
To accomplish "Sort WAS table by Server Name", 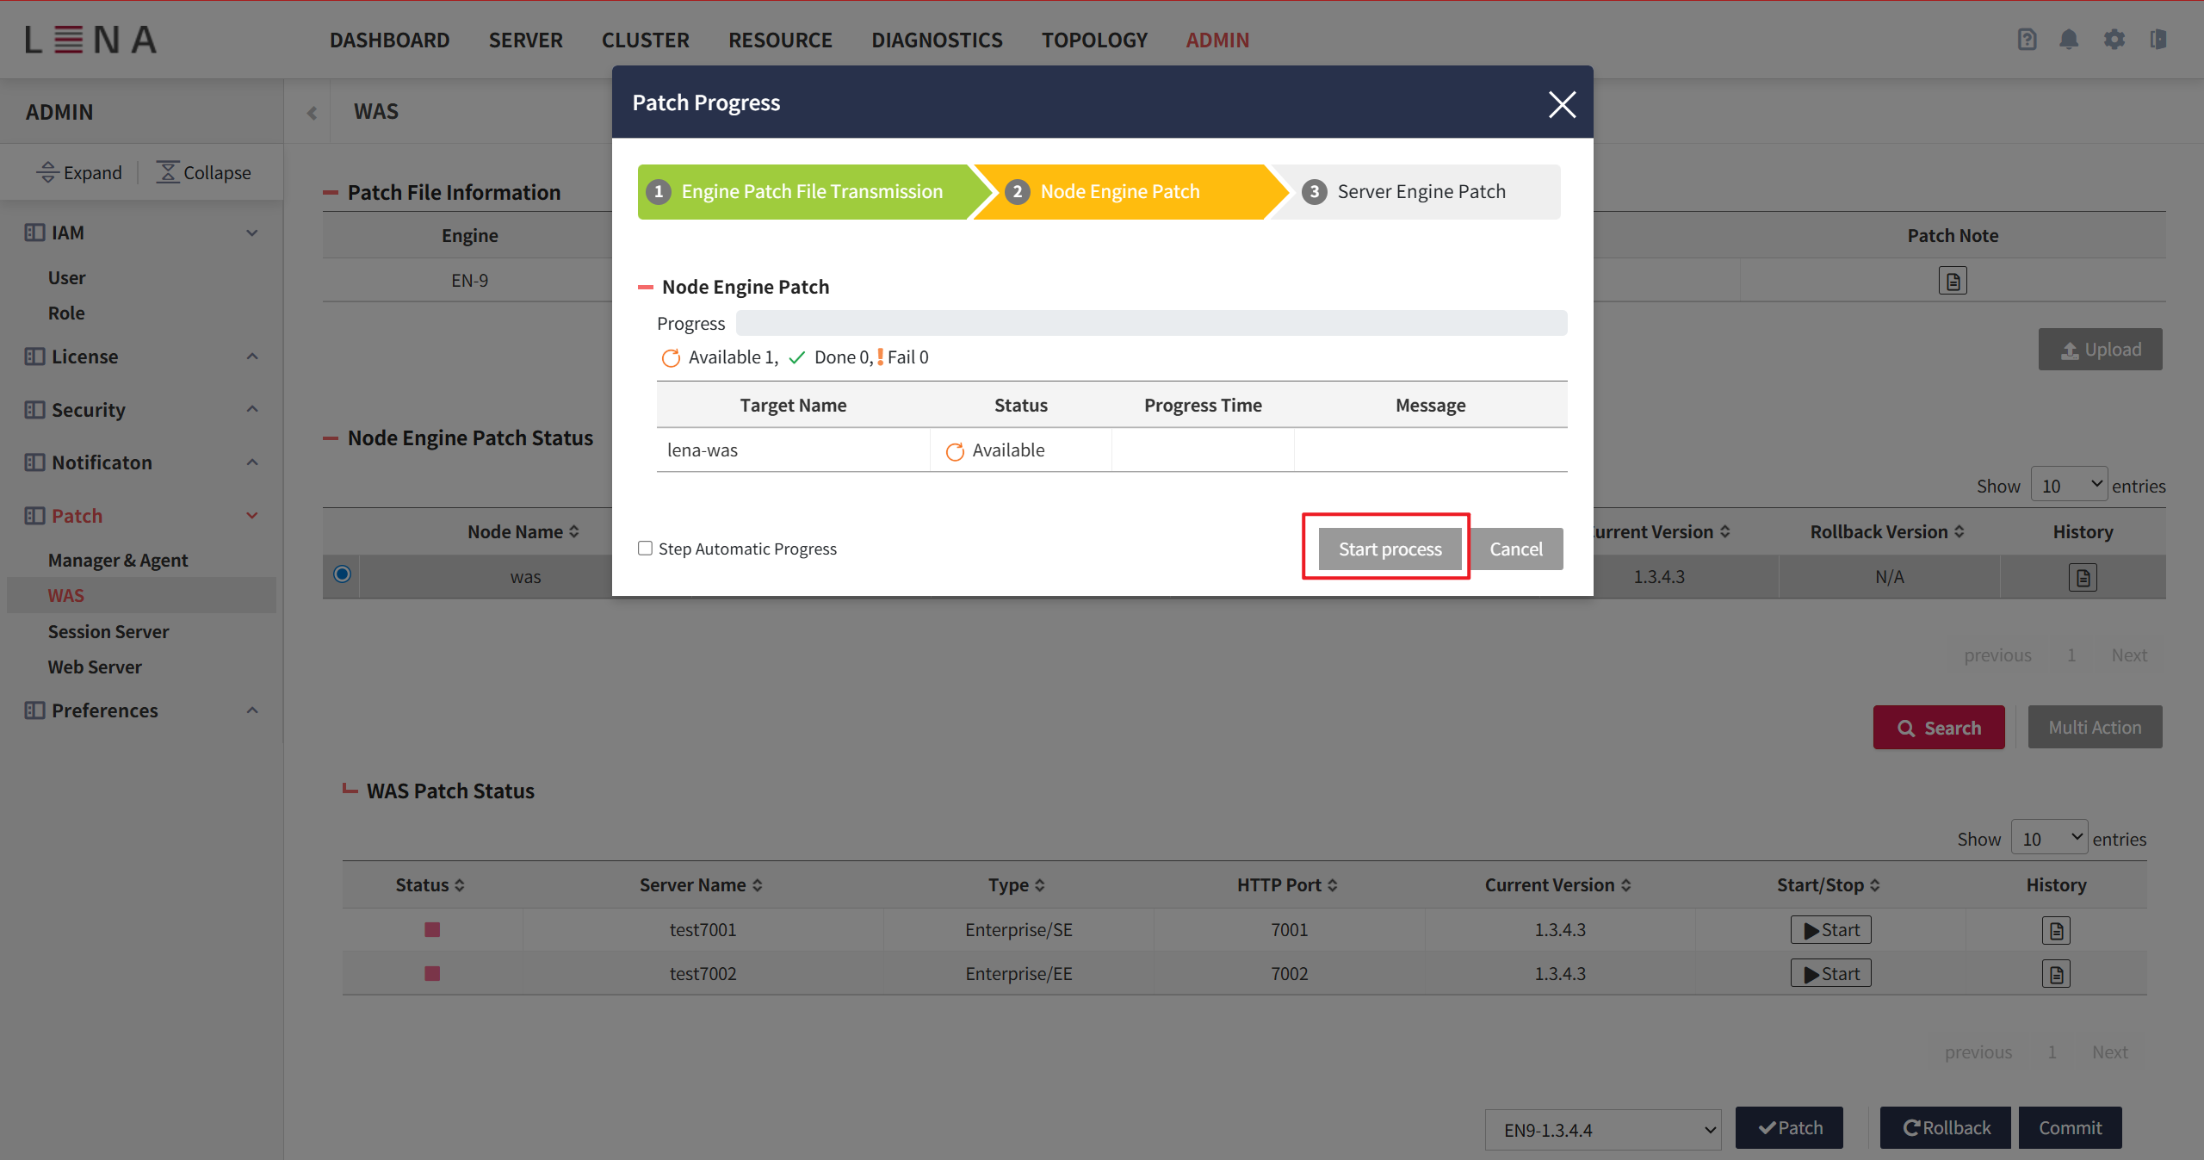I will pos(758,885).
